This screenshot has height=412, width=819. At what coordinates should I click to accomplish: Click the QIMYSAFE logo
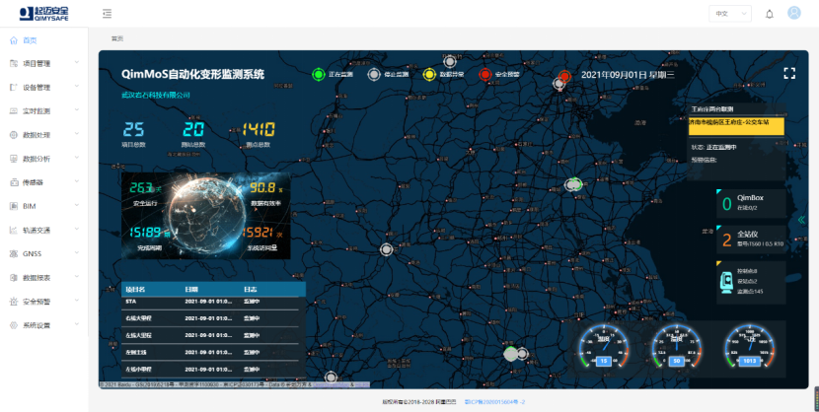[x=43, y=14]
